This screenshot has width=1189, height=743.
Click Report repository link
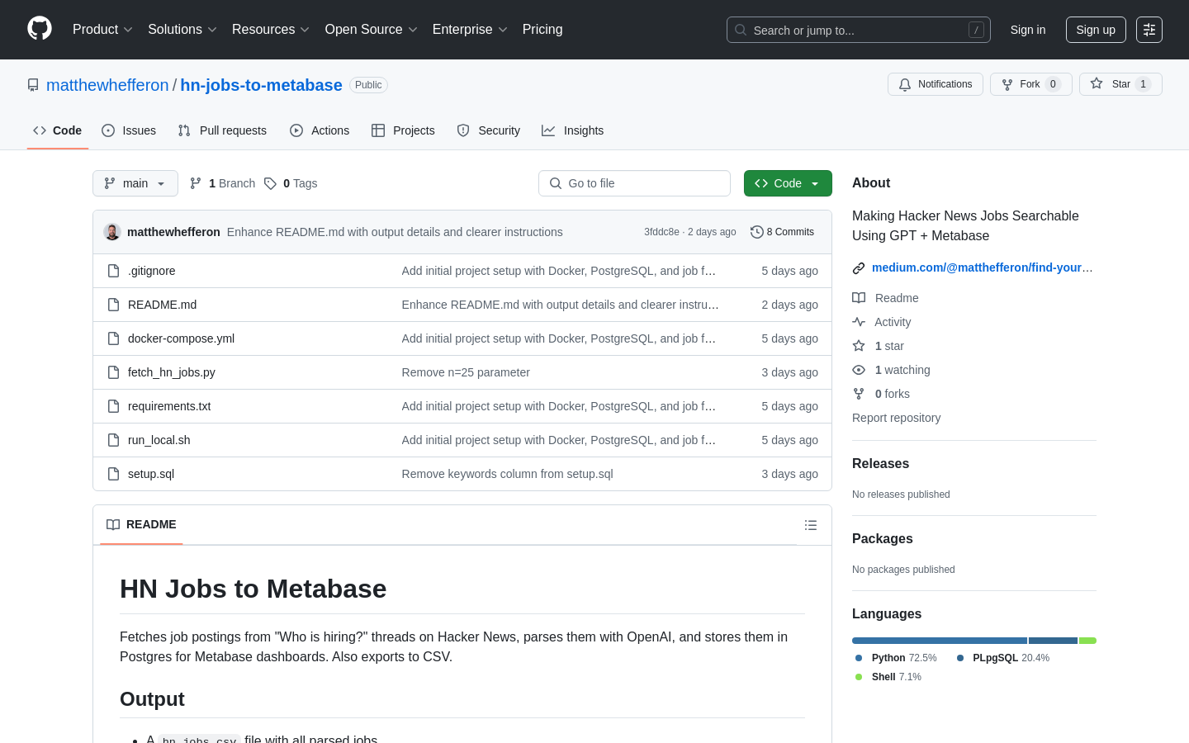pyautogui.click(x=896, y=418)
